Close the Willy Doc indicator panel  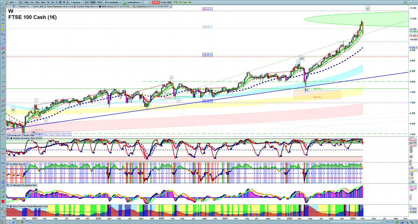[x=8, y=164]
